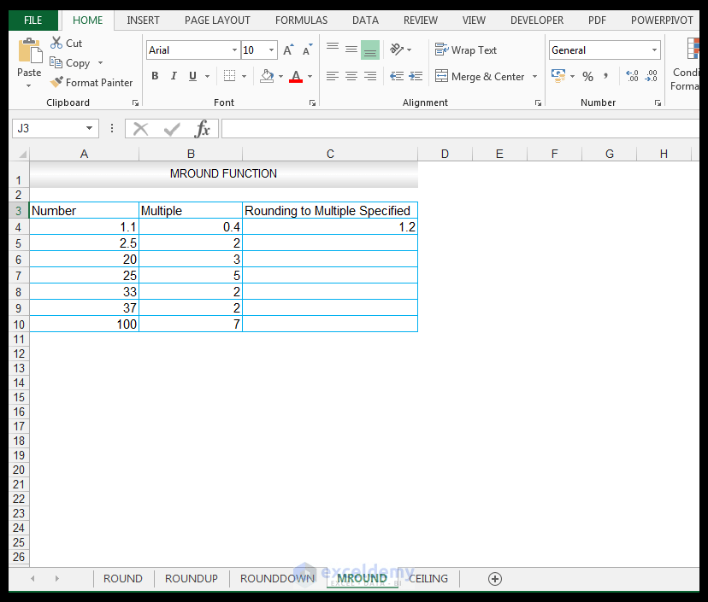
Task: Toggle bold formatting
Action: click(x=155, y=76)
